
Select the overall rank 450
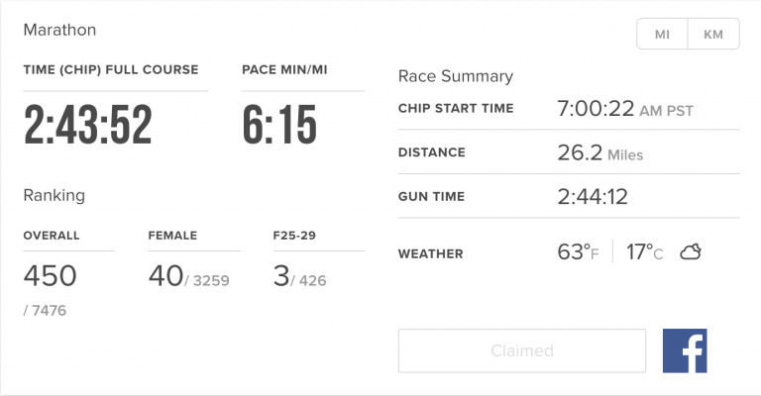click(50, 277)
